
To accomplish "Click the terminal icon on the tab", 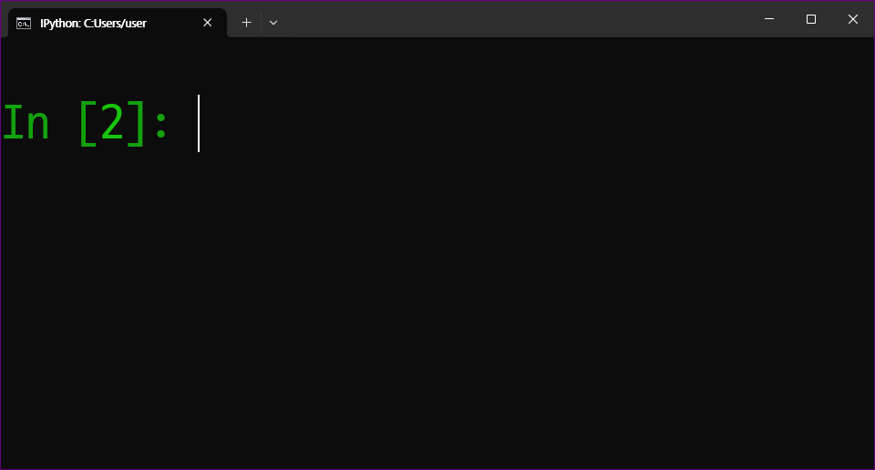I will (24, 23).
